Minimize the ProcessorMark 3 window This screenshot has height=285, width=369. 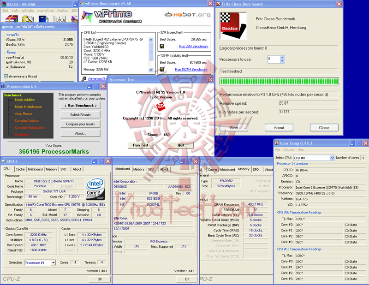(90, 86)
